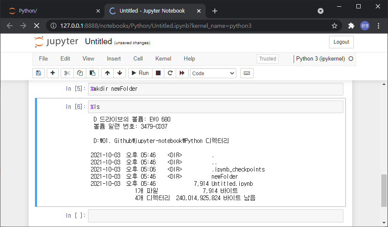The width and height of the screenshot is (388, 227).
Task: Open a new browser tab
Action: [215, 11]
